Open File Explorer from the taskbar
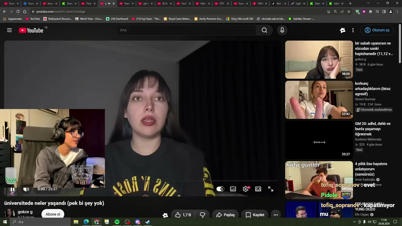 click(76, 222)
